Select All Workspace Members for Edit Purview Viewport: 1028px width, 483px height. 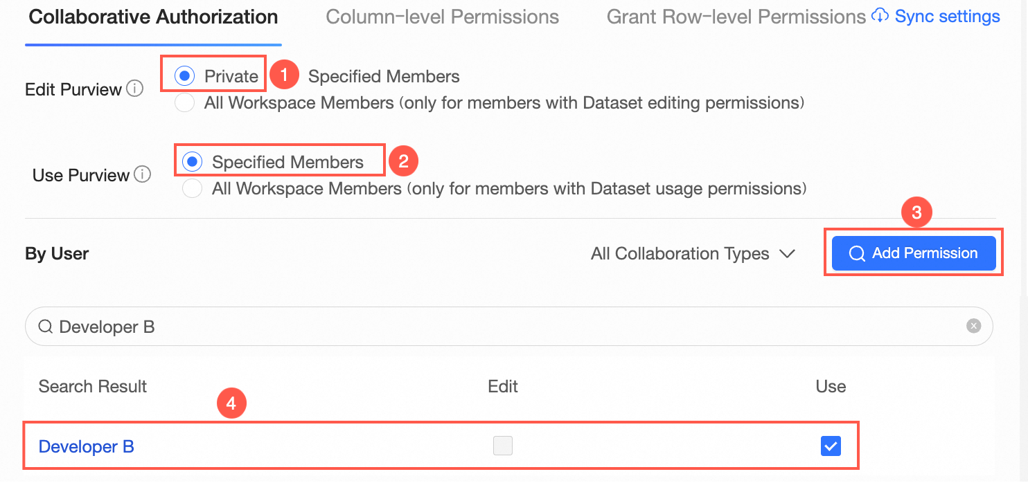[x=184, y=103]
